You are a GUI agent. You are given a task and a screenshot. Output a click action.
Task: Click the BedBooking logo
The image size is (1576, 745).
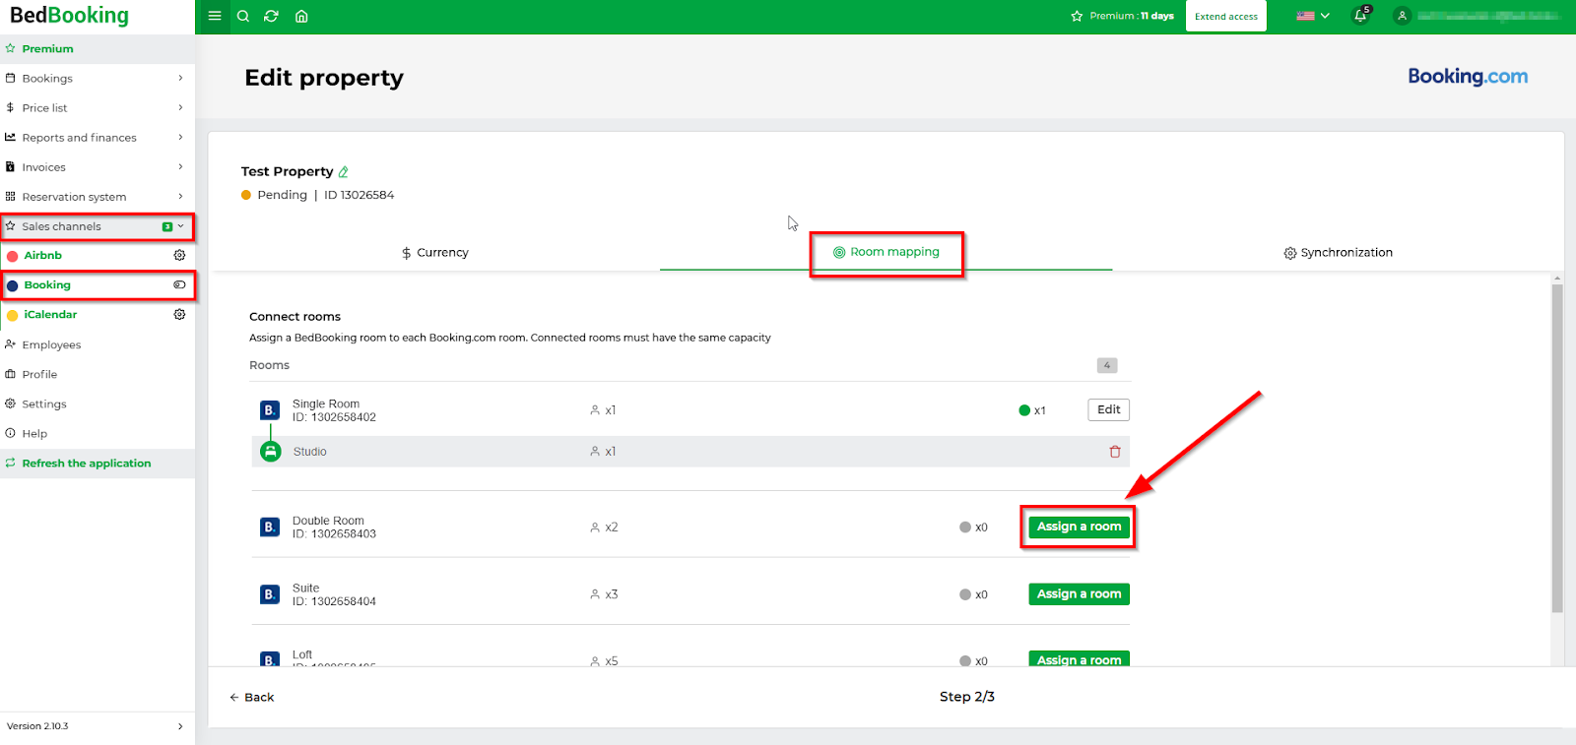[69, 16]
